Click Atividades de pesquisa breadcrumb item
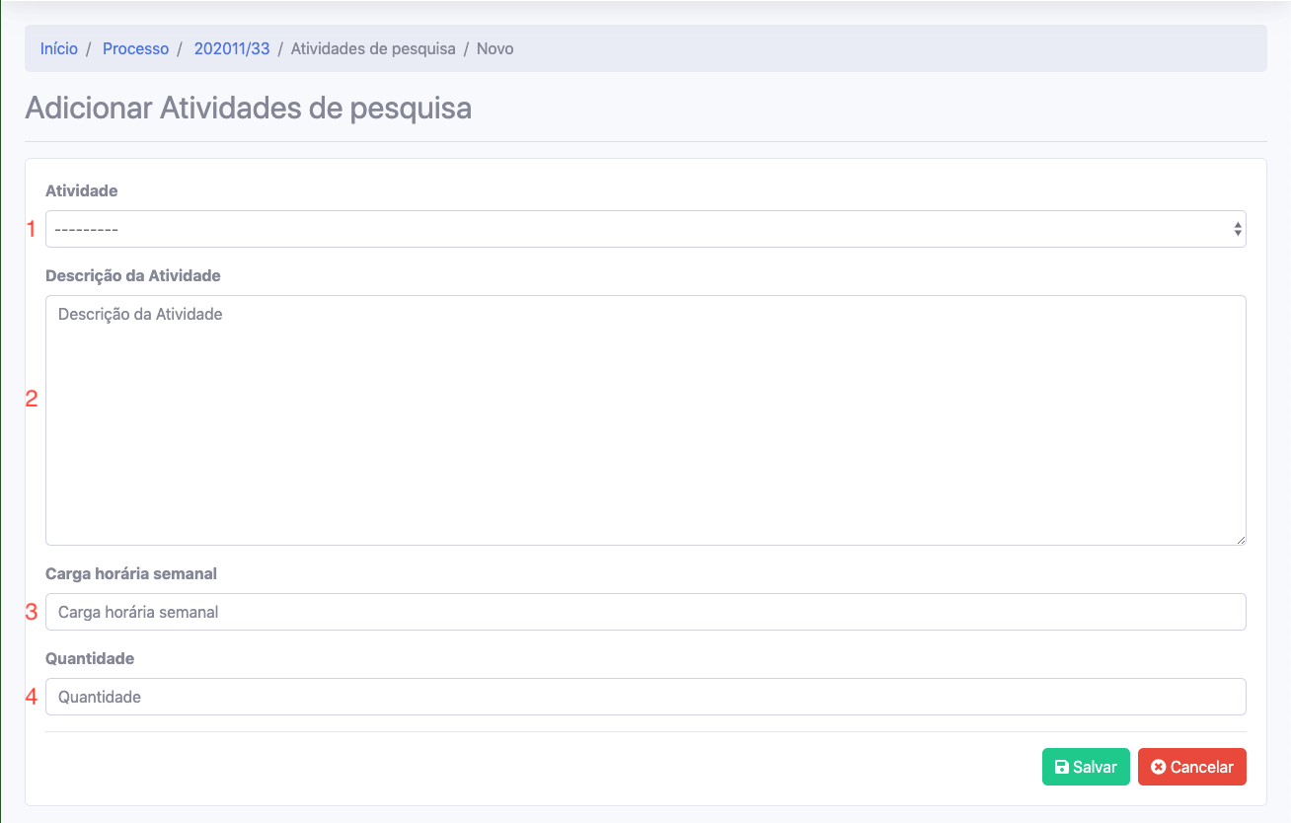Screen dimensions: 1291x823 coord(373,48)
